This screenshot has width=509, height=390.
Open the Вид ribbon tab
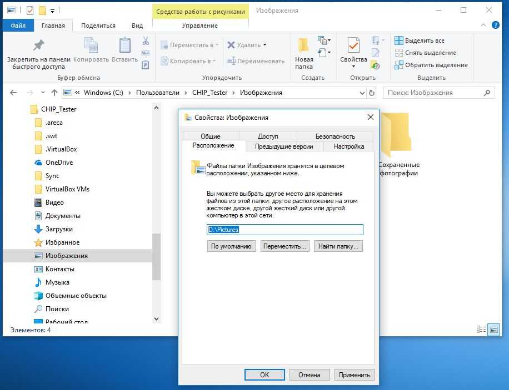(x=137, y=26)
